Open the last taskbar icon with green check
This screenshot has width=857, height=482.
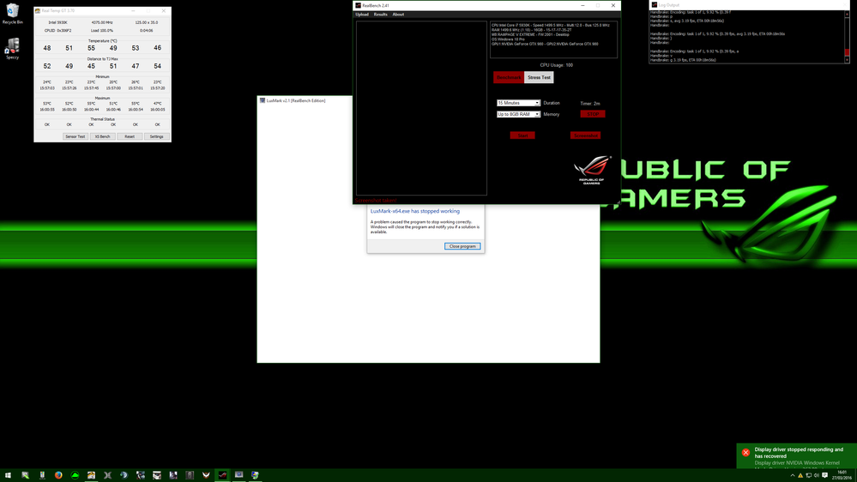coord(256,475)
